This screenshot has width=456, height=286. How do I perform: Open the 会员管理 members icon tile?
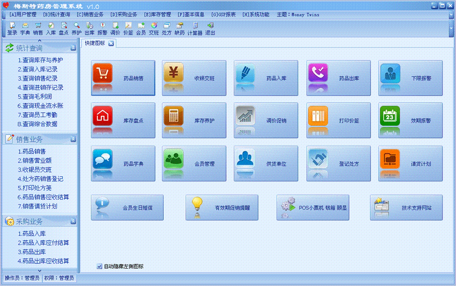tap(194, 163)
